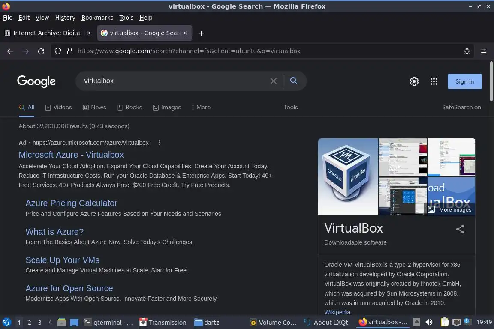Image resolution: width=494 pixels, height=329 pixels.
Task: Switch to the Internet Archive tab
Action: point(47,33)
